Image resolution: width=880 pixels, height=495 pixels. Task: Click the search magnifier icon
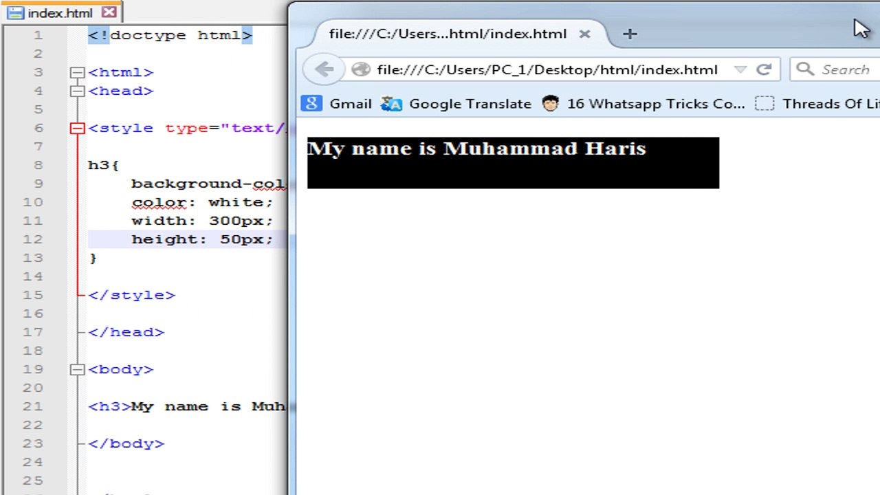click(x=805, y=69)
